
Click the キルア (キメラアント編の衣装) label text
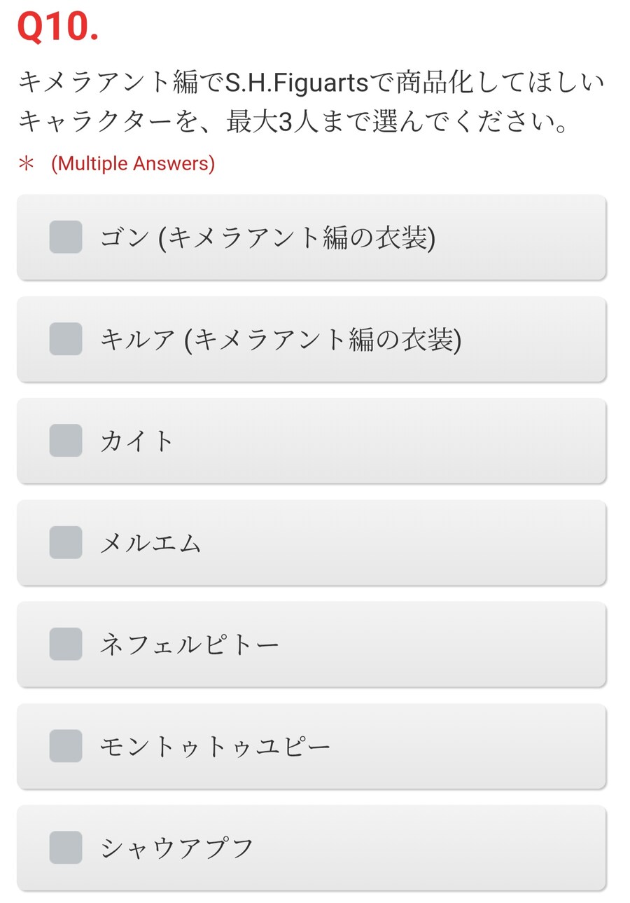click(281, 340)
